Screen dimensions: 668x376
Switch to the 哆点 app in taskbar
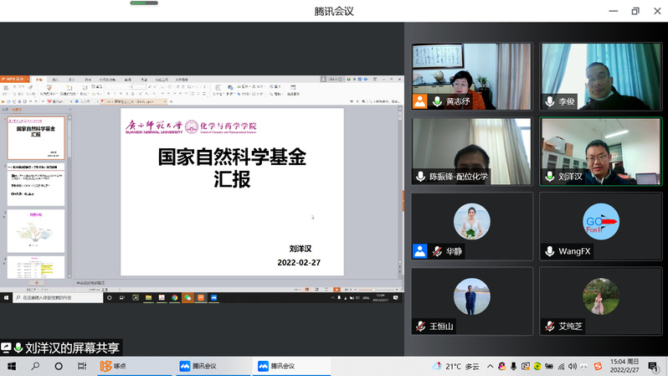pos(119,366)
